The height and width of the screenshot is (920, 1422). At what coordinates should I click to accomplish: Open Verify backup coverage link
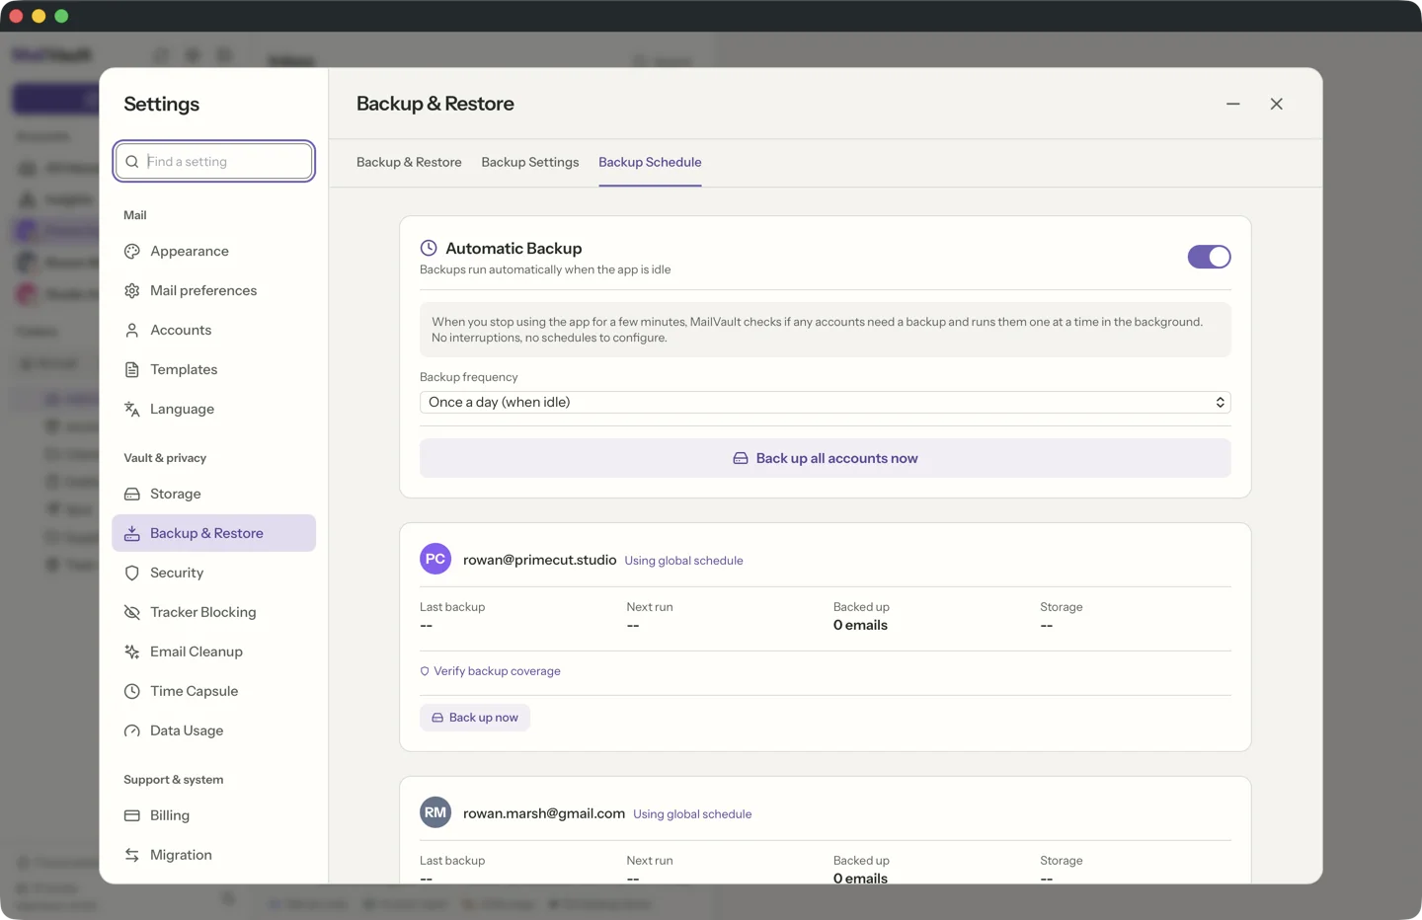490,671
